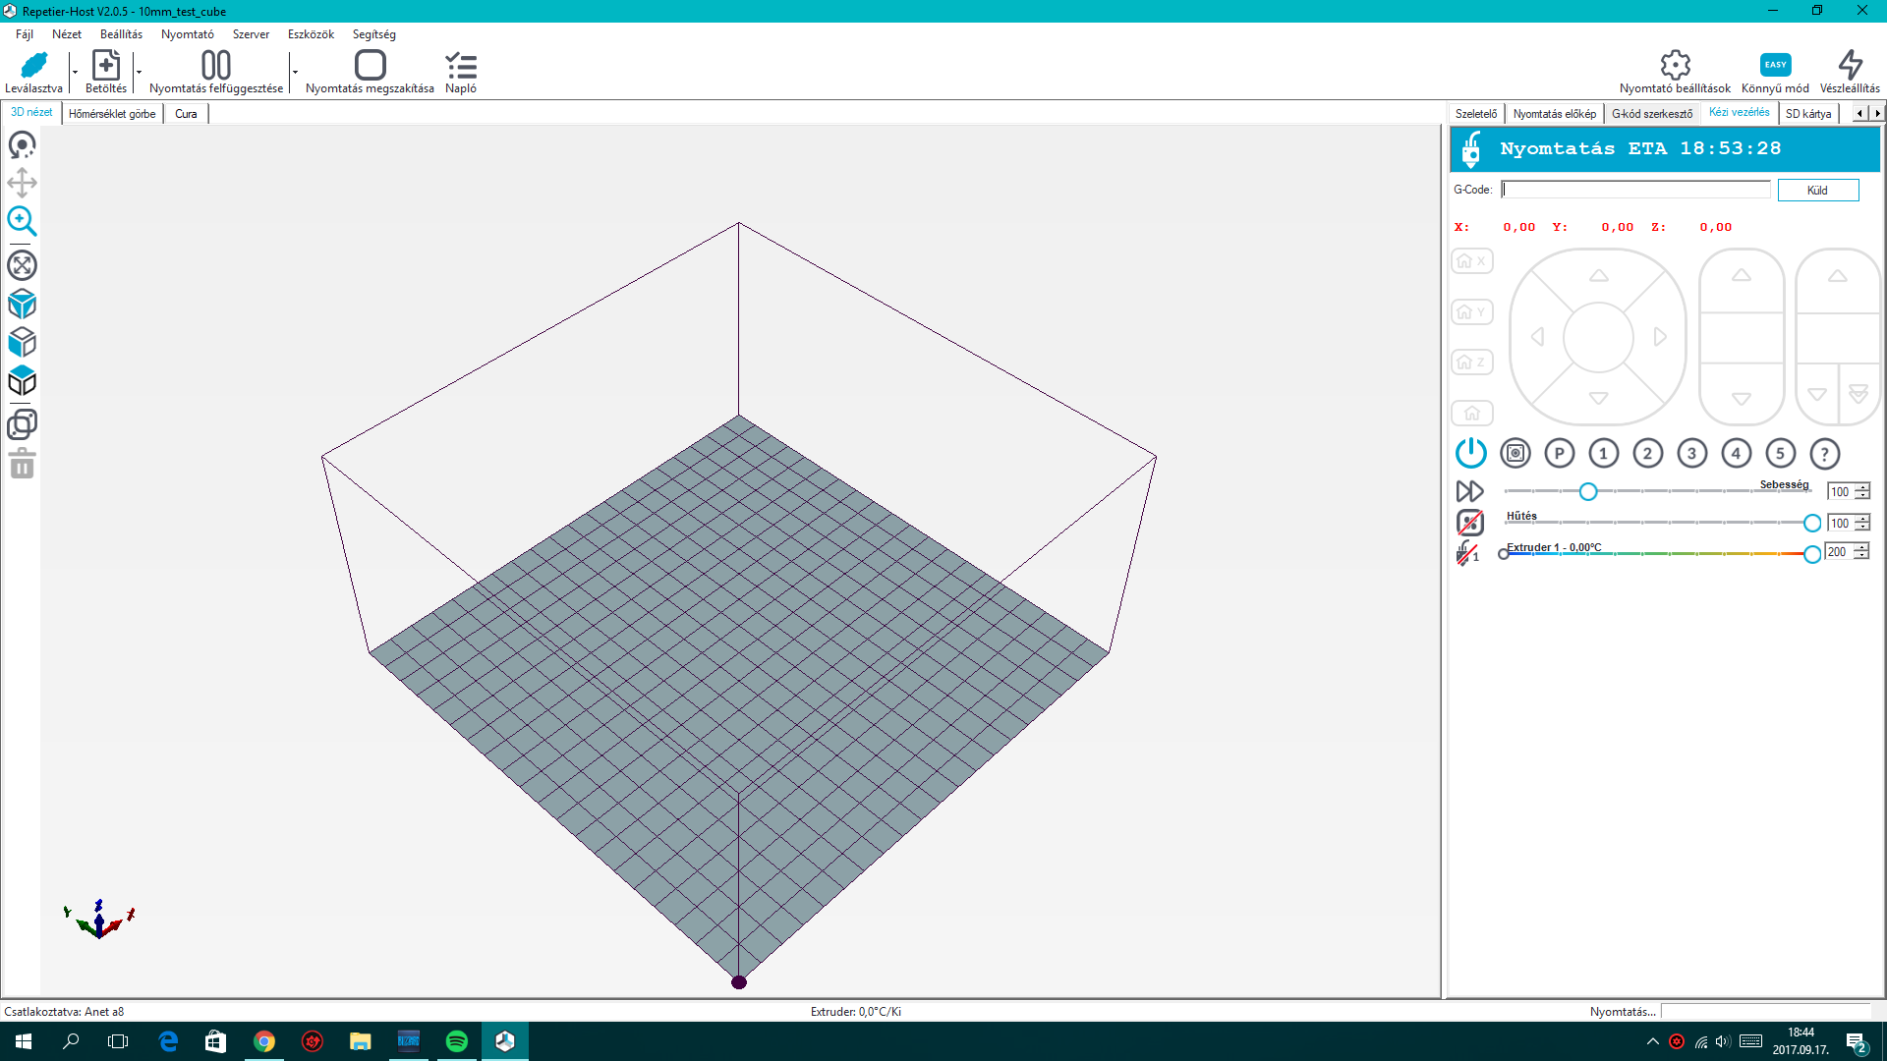The height and width of the screenshot is (1061, 1887).
Task: Click the trash icon in the left toolbar
Action: click(x=22, y=464)
